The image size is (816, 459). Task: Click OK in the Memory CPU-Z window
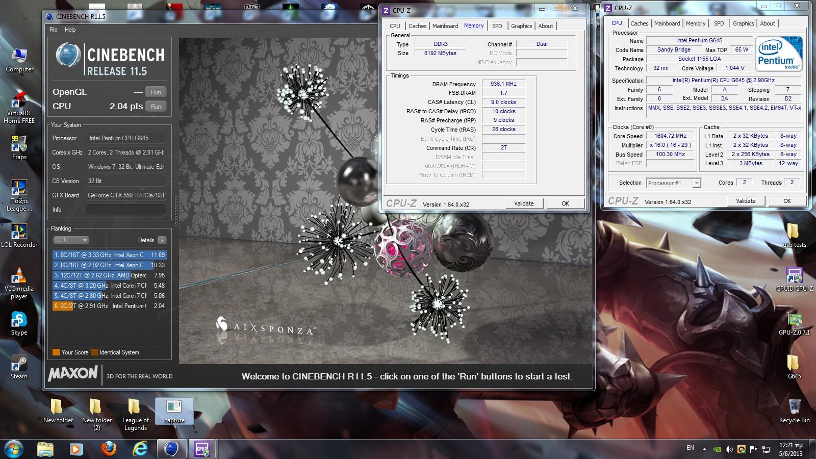tap(565, 203)
